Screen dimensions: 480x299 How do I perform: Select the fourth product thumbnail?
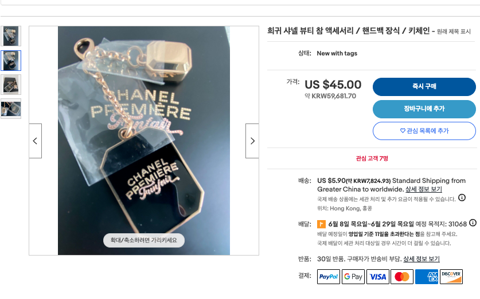11,109
